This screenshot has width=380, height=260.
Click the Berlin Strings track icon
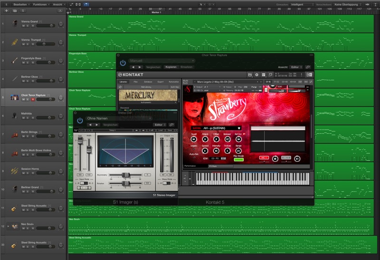(x=15, y=134)
